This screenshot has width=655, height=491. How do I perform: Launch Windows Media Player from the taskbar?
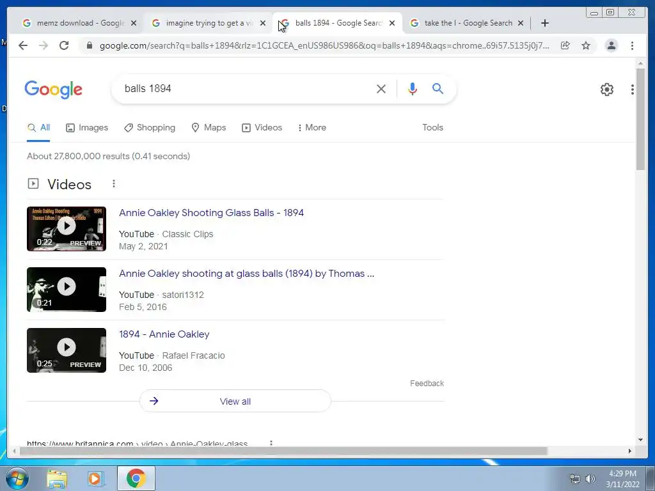[95, 479]
